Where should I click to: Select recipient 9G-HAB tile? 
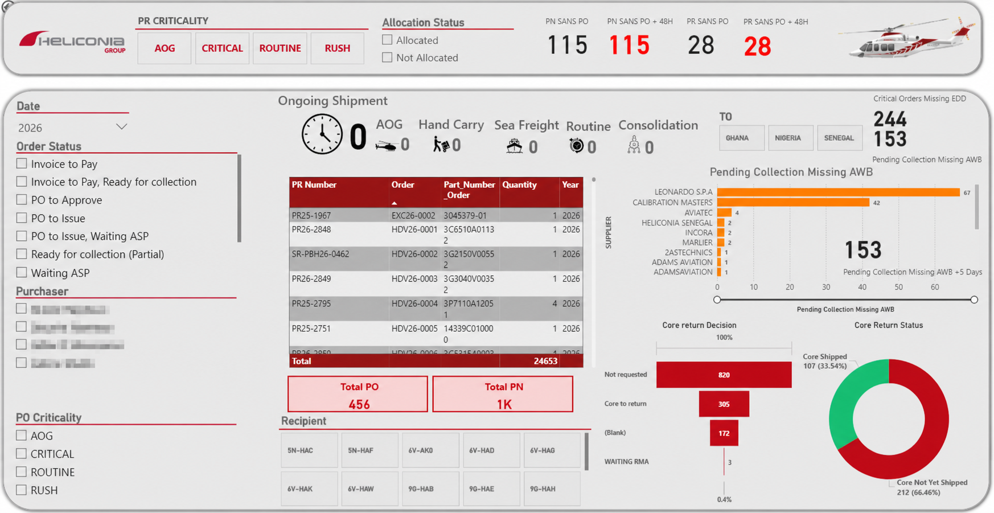(x=430, y=489)
